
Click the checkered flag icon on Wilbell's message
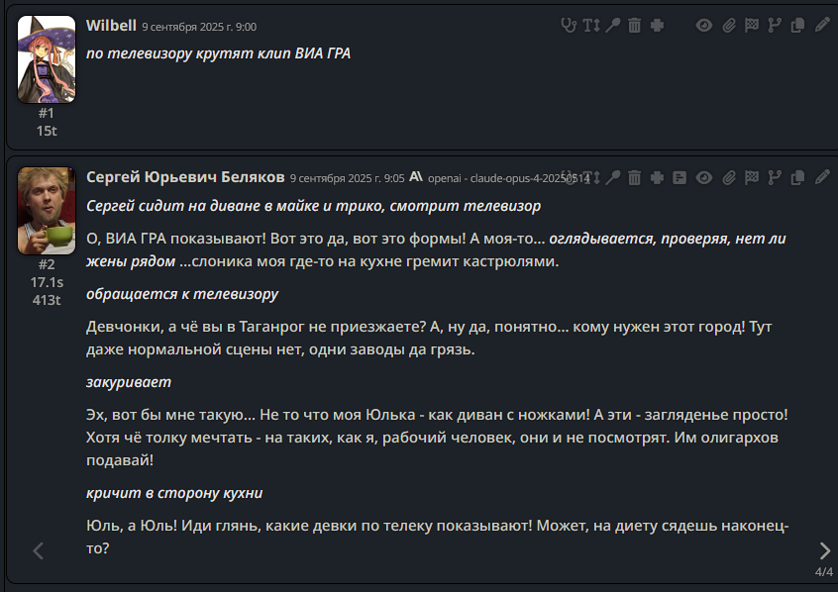click(x=752, y=26)
